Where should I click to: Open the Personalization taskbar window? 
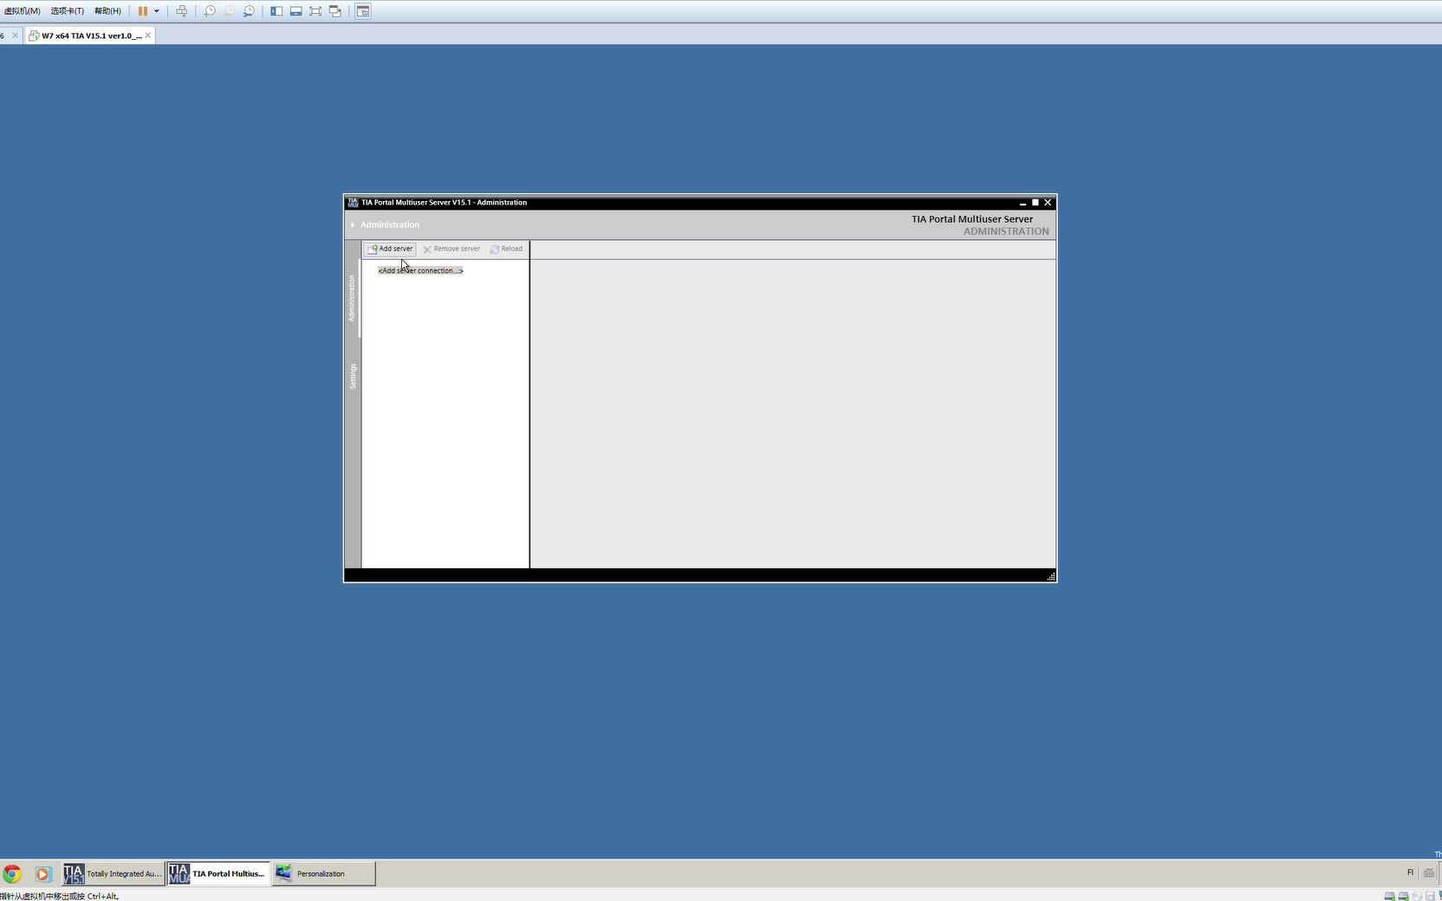pyautogui.click(x=324, y=873)
